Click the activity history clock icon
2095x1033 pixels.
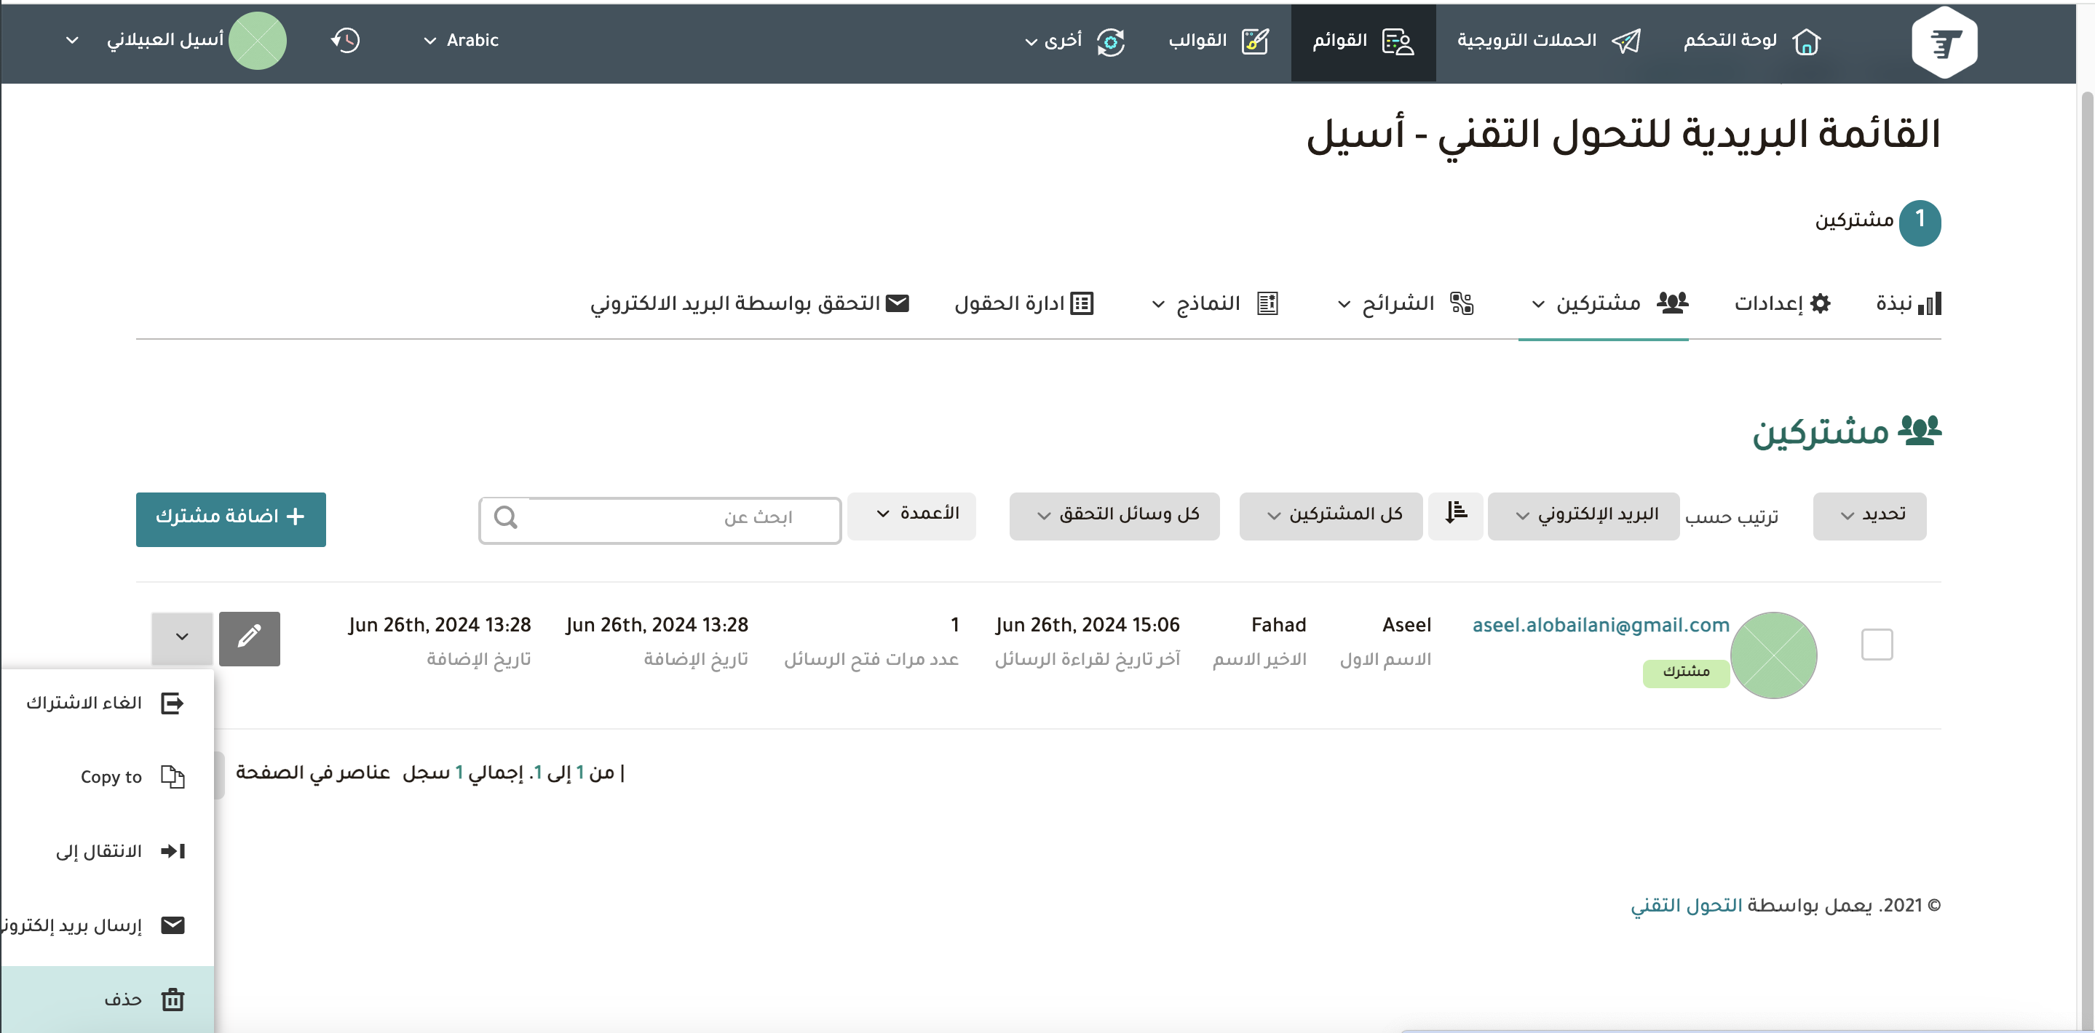(345, 41)
